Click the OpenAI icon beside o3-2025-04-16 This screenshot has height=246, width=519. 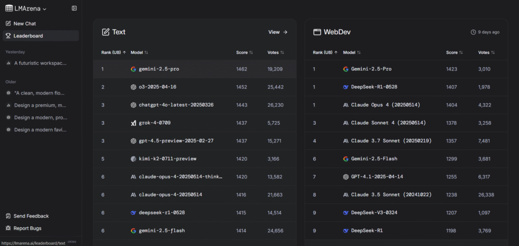(x=133, y=87)
